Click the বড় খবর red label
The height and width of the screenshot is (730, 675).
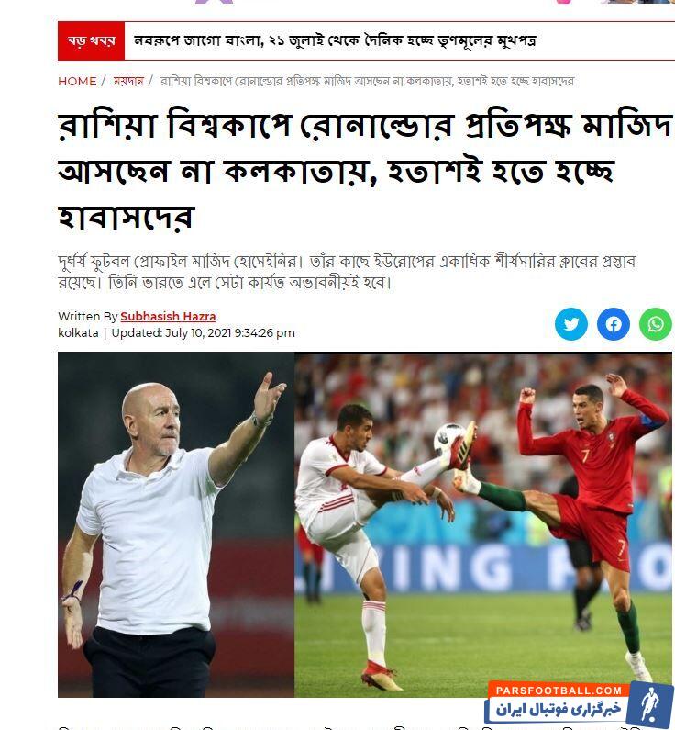click(x=91, y=41)
